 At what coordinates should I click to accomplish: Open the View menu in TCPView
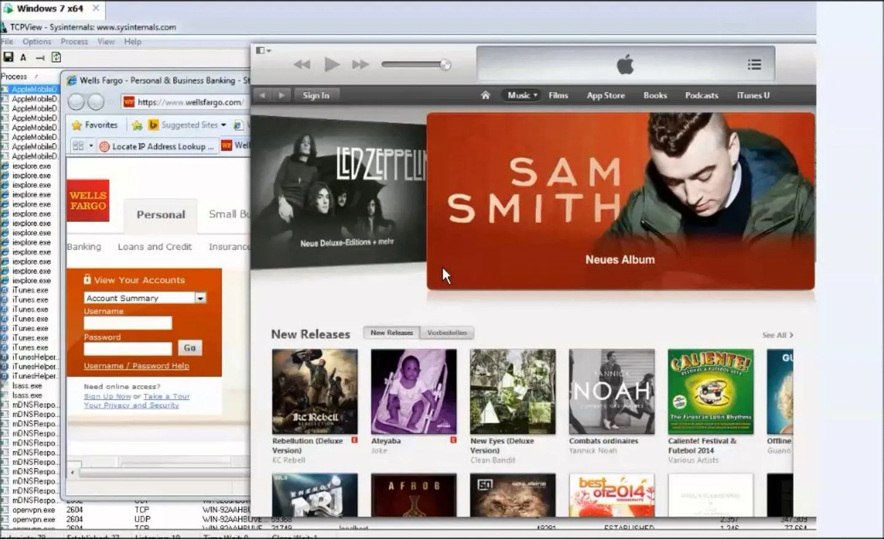point(106,41)
